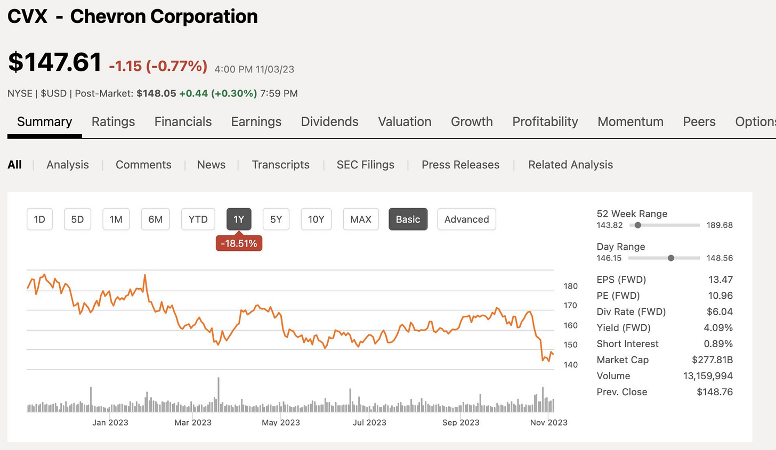Click the 140 price axis label
This screenshot has width=776, height=450.
[571, 365]
